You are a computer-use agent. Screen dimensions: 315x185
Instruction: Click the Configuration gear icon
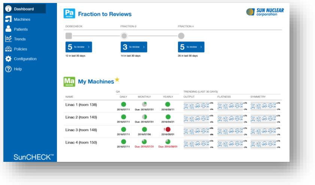[x=7, y=59]
